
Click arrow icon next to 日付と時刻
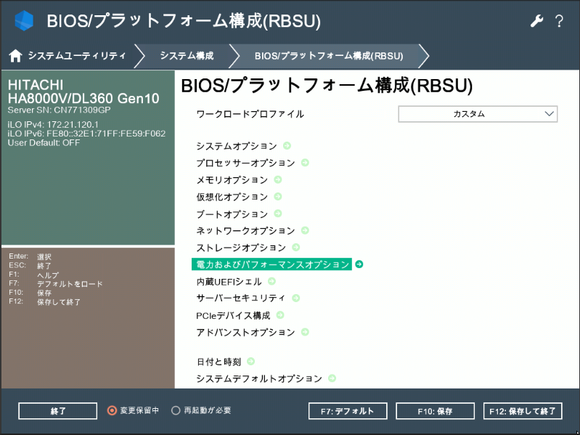coord(250,362)
